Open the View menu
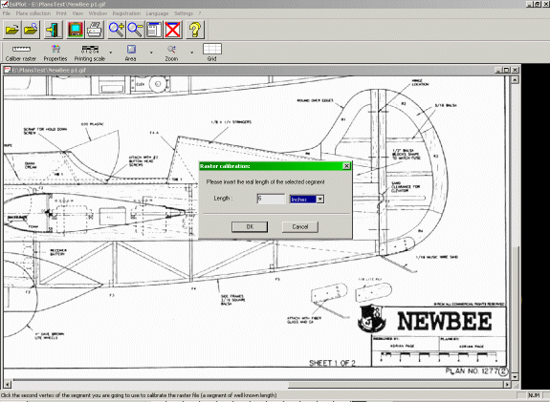Screen dimensions: 550x402 point(77,13)
